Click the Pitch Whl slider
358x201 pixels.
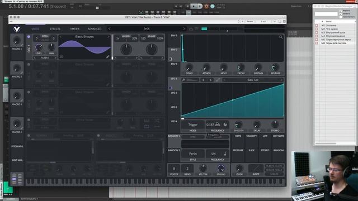pos(17,146)
